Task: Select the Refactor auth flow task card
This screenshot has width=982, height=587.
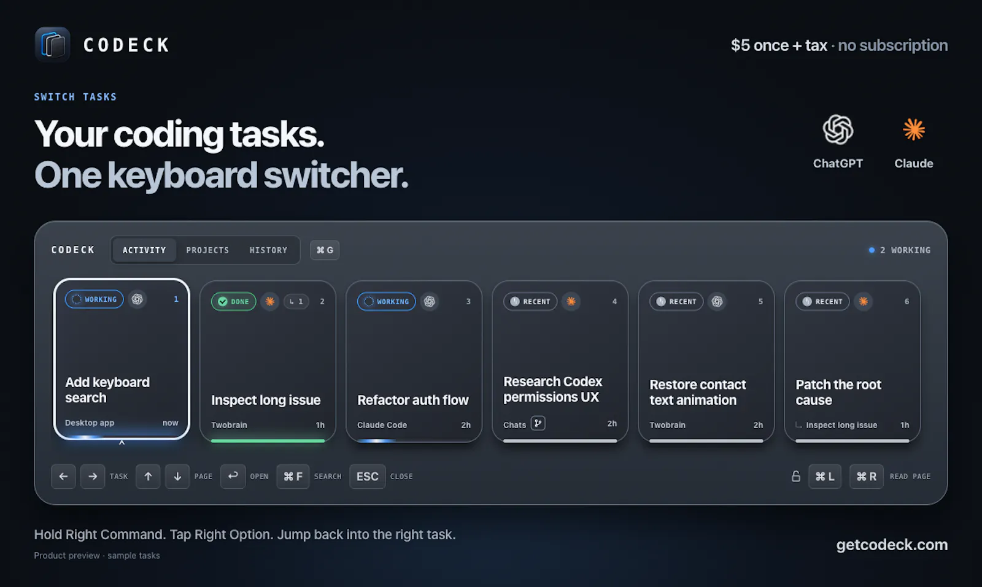Action: [414, 361]
